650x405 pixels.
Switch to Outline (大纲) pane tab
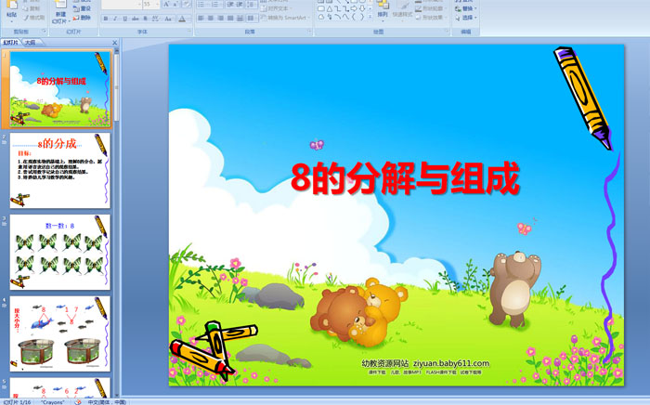pos(30,43)
